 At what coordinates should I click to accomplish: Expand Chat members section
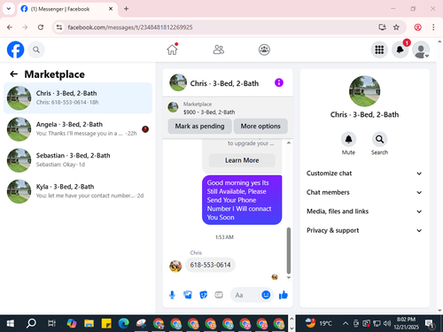coord(364,192)
